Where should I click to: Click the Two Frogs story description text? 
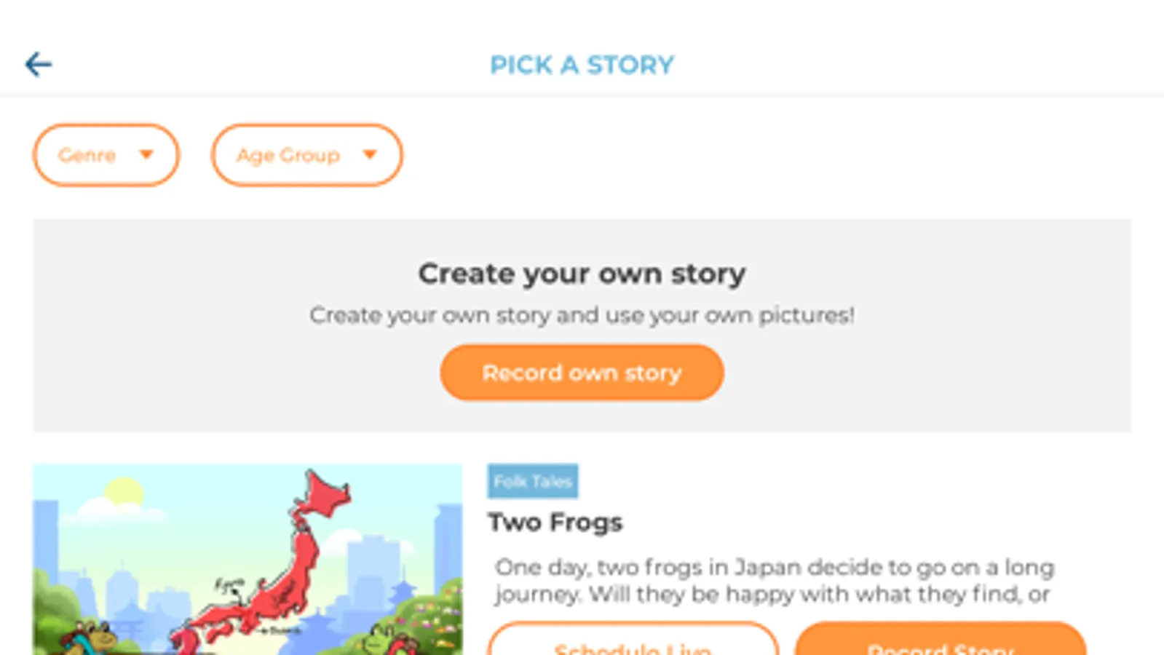point(773,581)
